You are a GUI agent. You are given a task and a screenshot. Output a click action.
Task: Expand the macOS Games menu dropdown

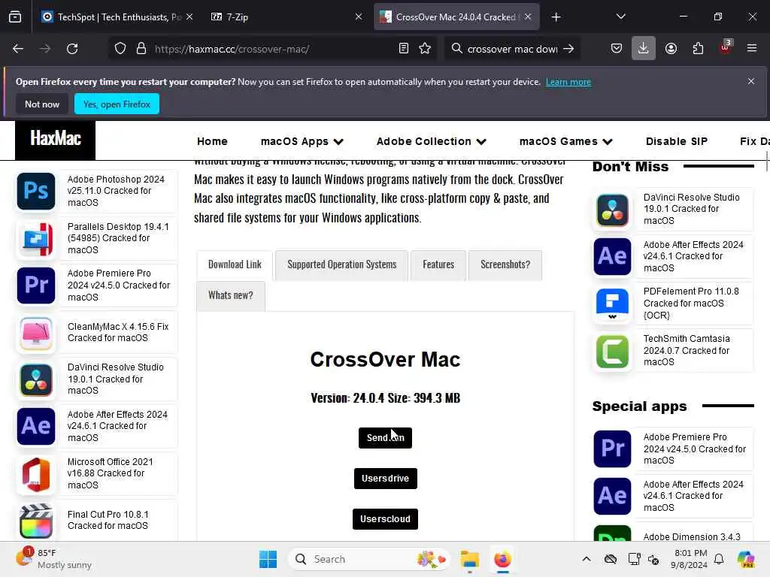tap(565, 141)
